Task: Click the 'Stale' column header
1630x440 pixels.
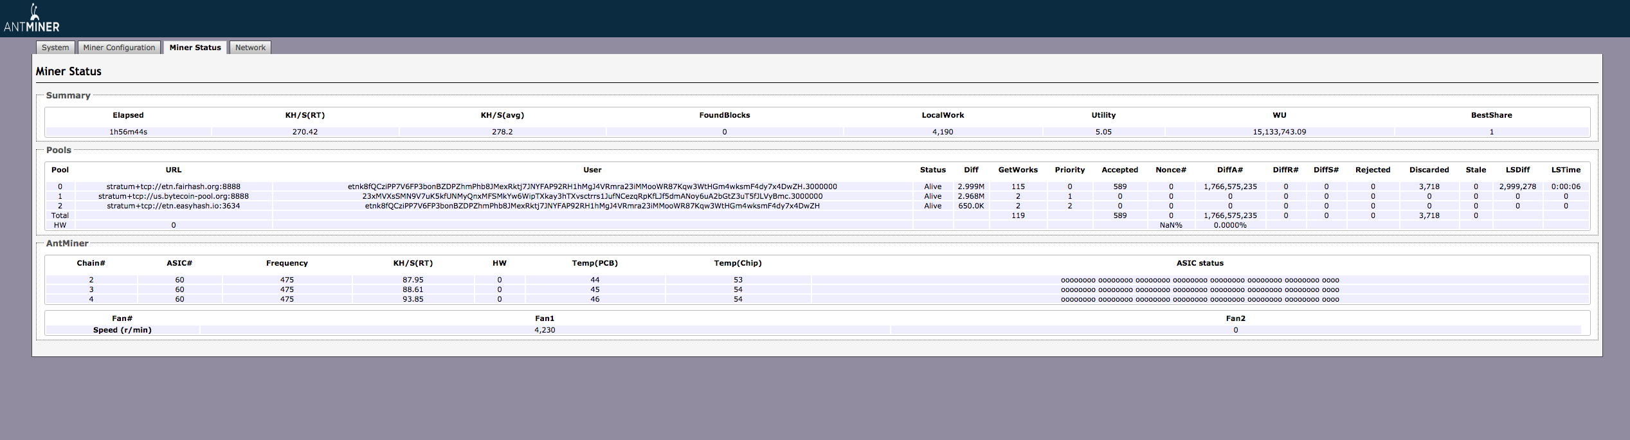Action: [x=1476, y=170]
